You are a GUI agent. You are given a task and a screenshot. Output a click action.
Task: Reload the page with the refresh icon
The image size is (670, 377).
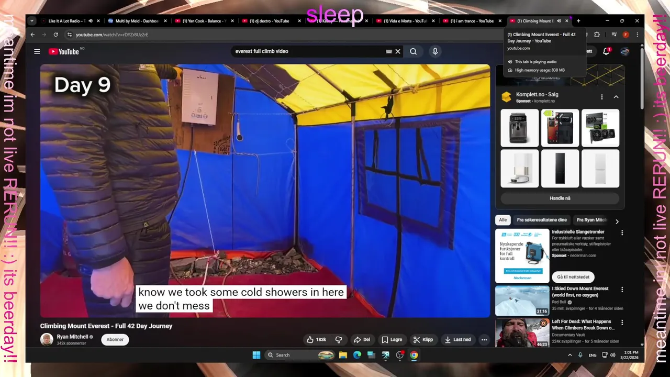point(55,35)
